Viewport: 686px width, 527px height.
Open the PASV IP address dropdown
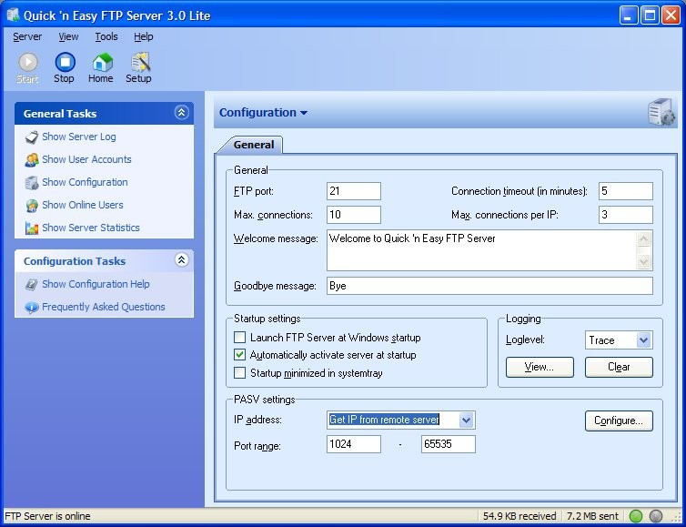(466, 420)
